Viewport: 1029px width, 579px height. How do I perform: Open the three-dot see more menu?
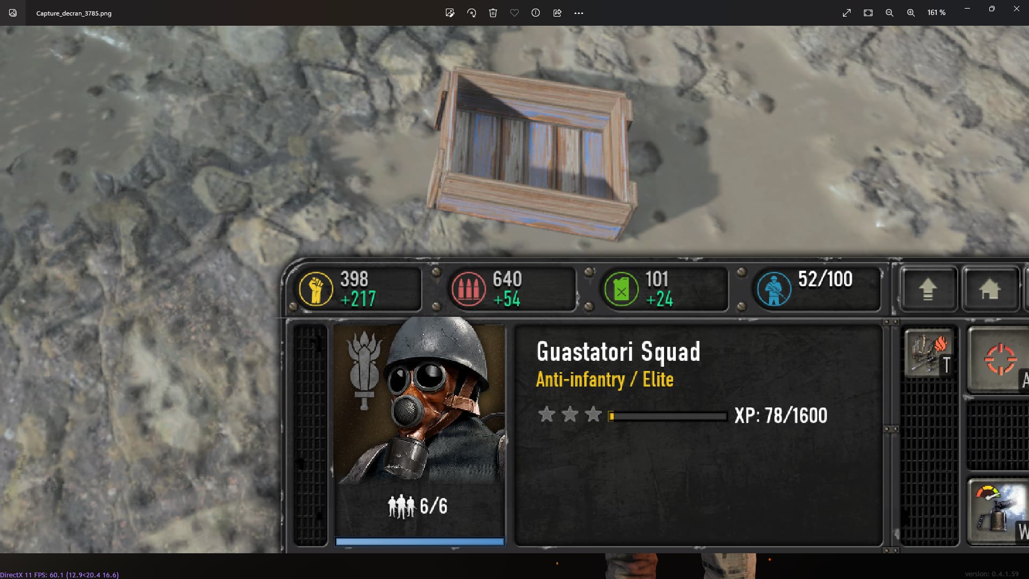pyautogui.click(x=579, y=13)
